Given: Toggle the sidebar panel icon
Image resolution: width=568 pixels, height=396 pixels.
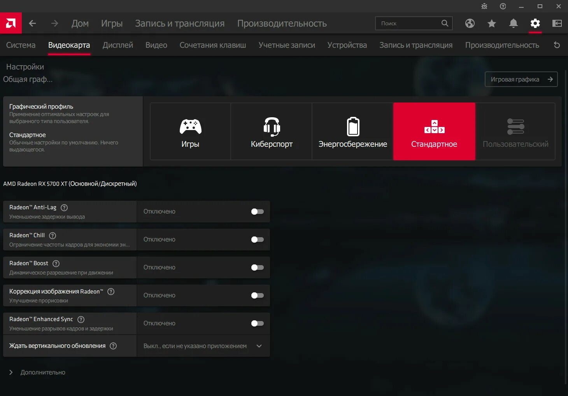Looking at the screenshot, I should (557, 23).
